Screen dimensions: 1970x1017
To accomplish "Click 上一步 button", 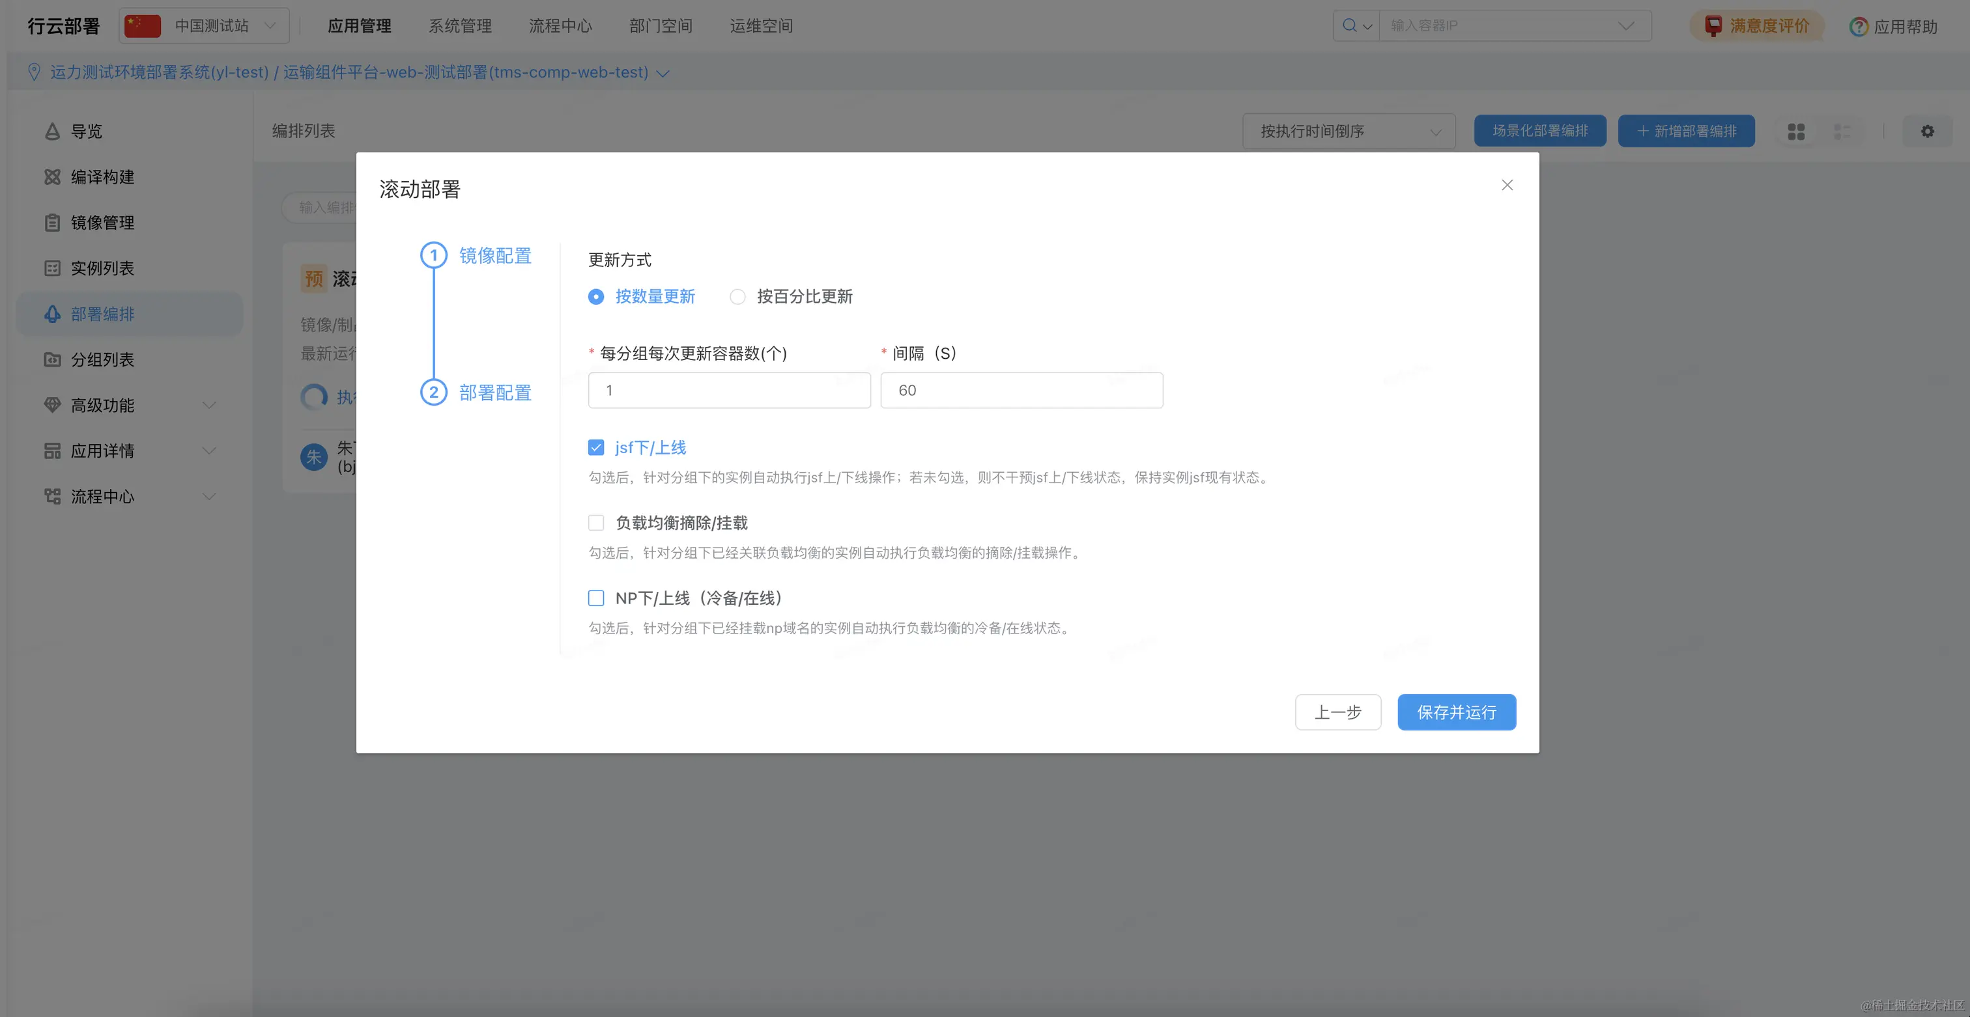I will coord(1337,712).
